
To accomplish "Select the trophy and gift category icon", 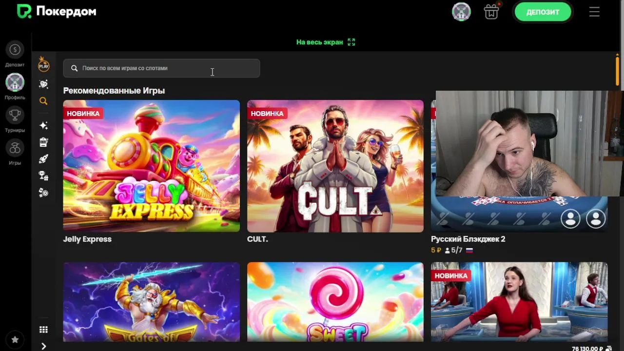I will coord(43,176).
